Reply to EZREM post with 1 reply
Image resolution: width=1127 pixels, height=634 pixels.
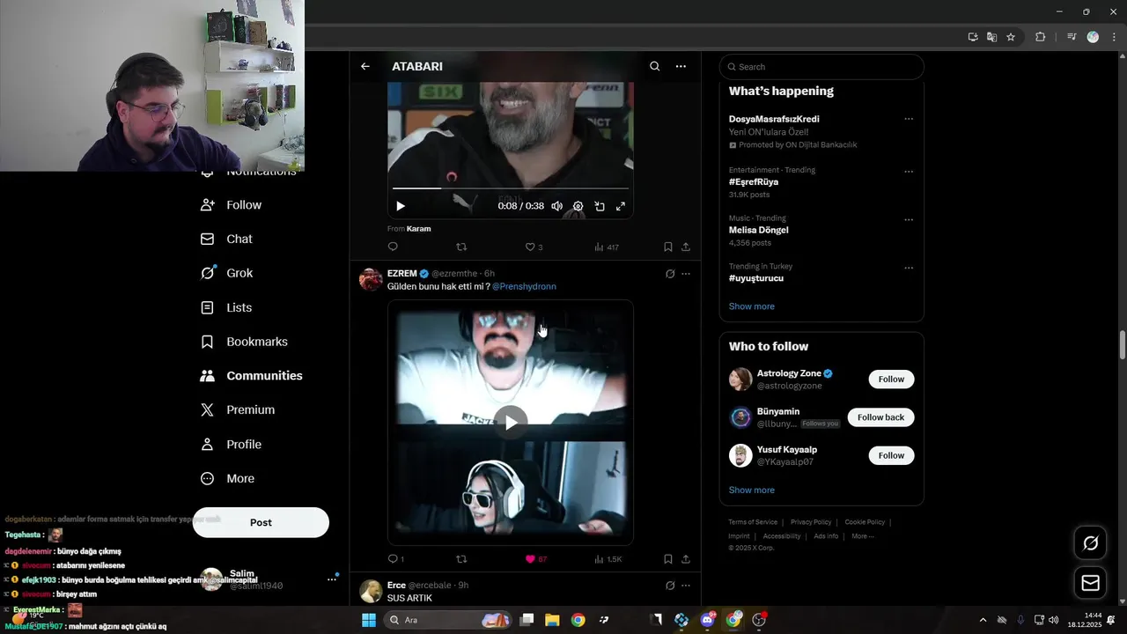click(x=395, y=559)
